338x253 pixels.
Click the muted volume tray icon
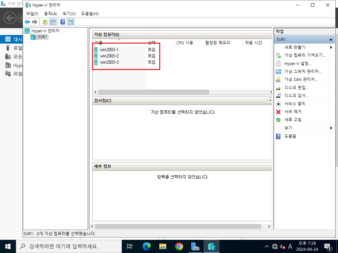(x=283, y=246)
